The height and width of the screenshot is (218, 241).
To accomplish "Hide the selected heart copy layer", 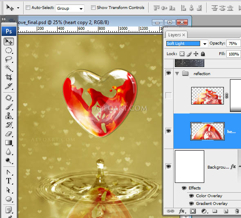I will point(168,131).
